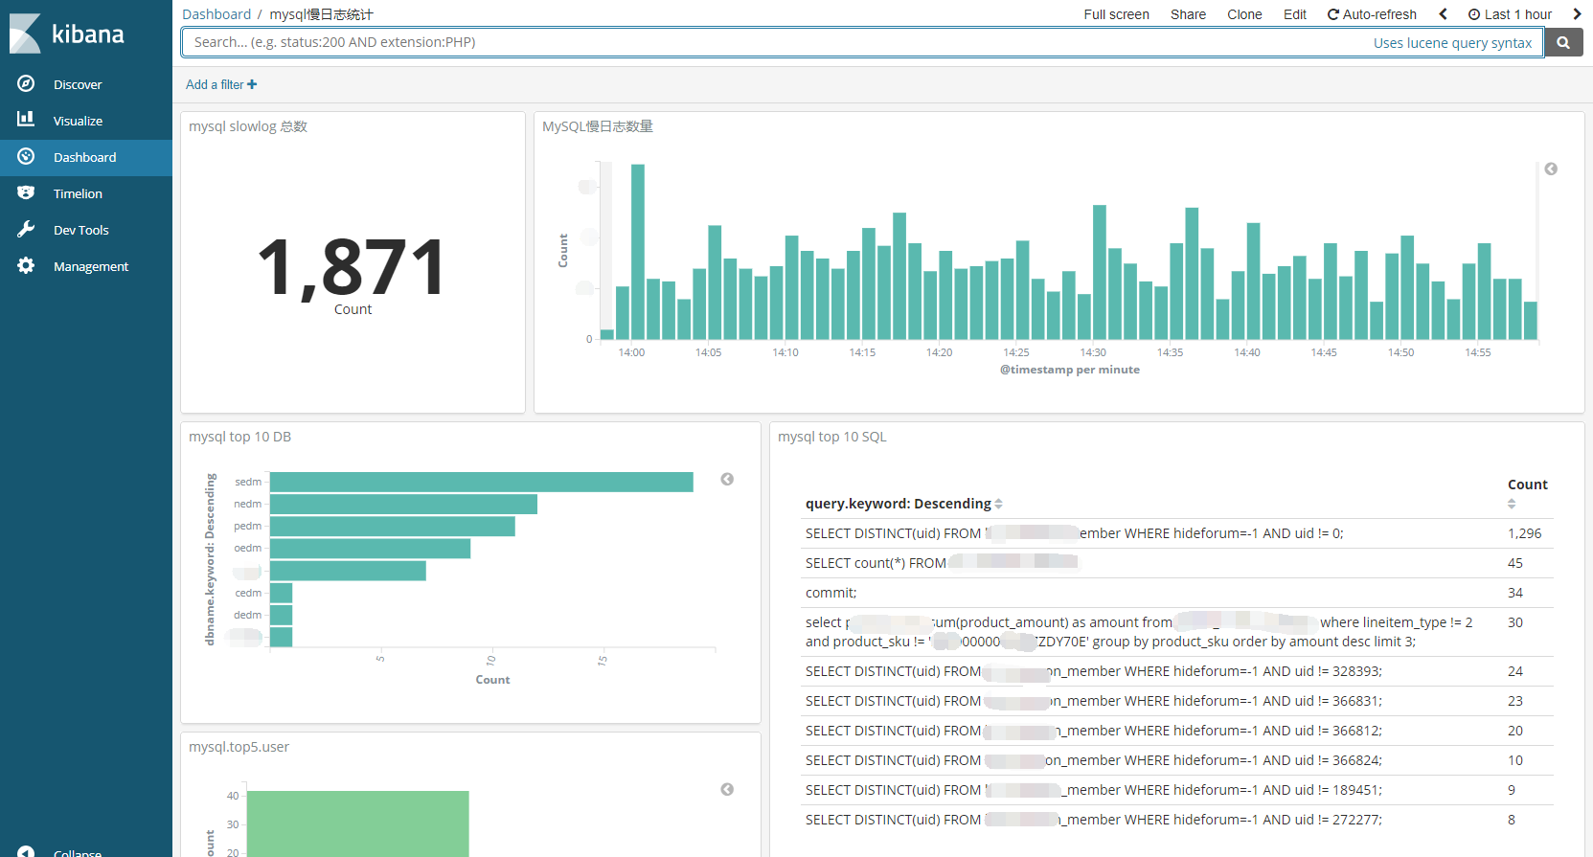Run the query with the magnifier button
This screenshot has width=1593, height=857.
coord(1563,42)
